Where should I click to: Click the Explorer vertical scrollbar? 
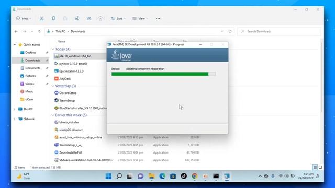coord(322,77)
